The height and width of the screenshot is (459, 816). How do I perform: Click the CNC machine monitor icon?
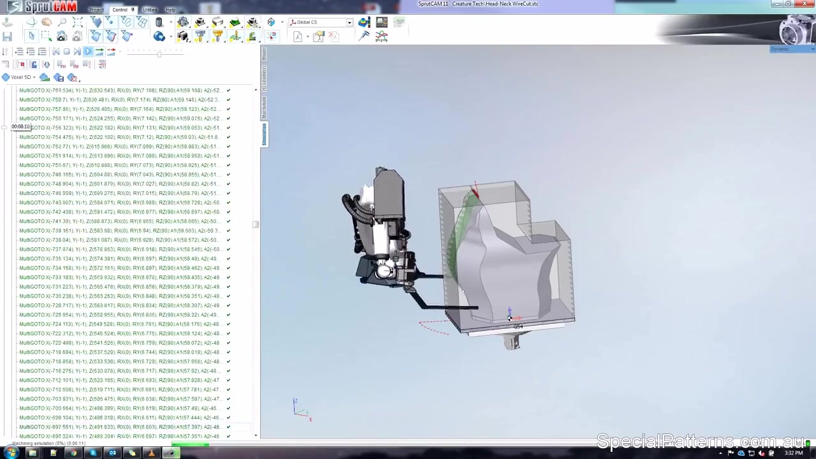click(382, 22)
